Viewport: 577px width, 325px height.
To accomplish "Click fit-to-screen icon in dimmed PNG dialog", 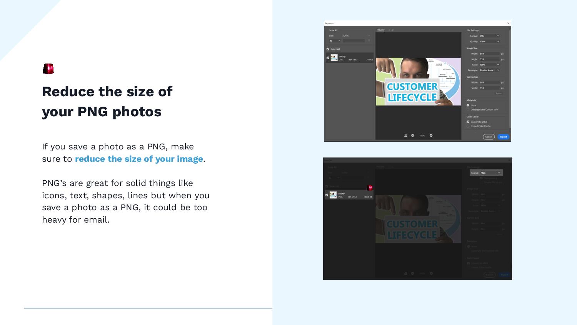I will pyautogui.click(x=405, y=273).
